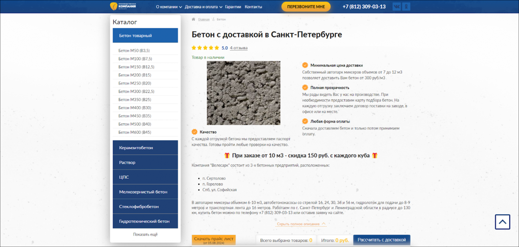This screenshot has width=519, height=247.
Task: Click the checkmark icon beside Качество
Action: (x=195, y=132)
